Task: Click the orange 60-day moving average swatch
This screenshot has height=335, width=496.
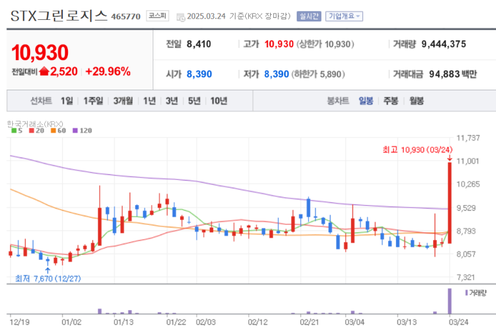Action: (53, 131)
